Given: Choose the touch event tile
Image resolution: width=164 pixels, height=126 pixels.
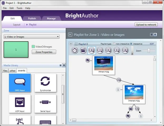Looking at the screenshot, I should click(20, 120).
